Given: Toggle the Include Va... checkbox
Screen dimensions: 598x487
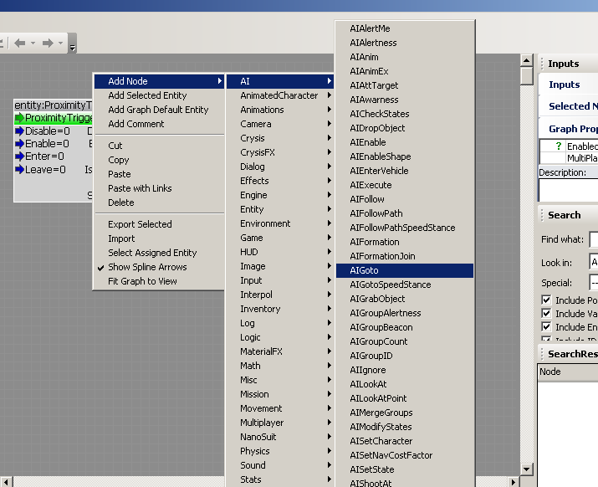Looking at the screenshot, I should 546,313.
